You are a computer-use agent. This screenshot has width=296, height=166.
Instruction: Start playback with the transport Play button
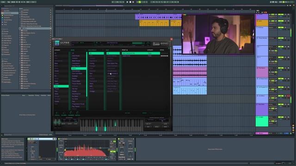(127, 2)
